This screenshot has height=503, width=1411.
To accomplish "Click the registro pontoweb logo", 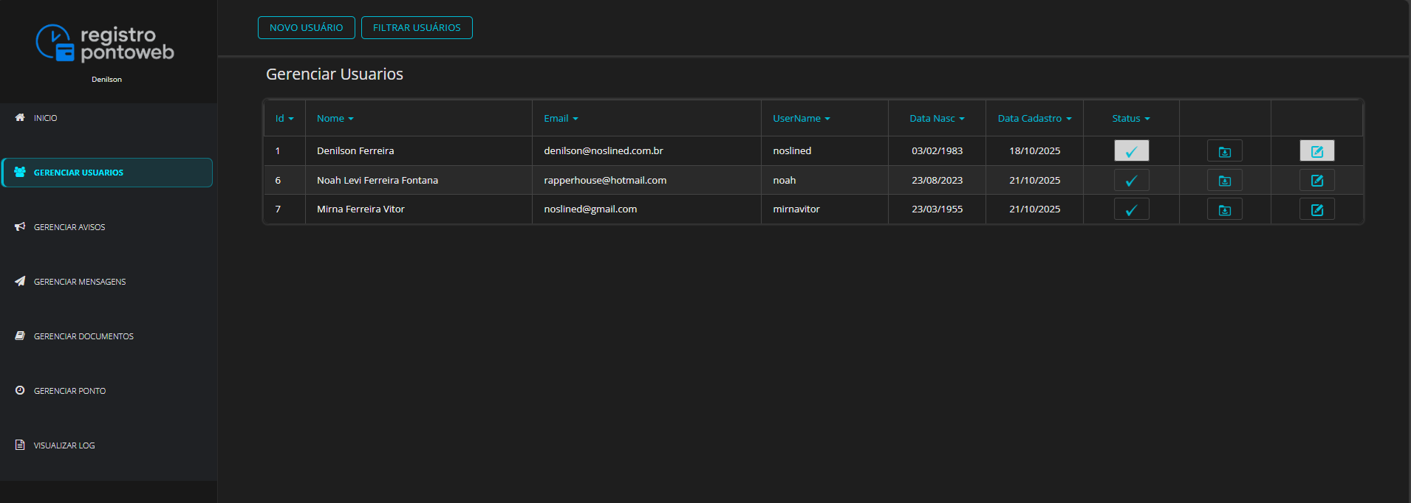I will click(105, 44).
